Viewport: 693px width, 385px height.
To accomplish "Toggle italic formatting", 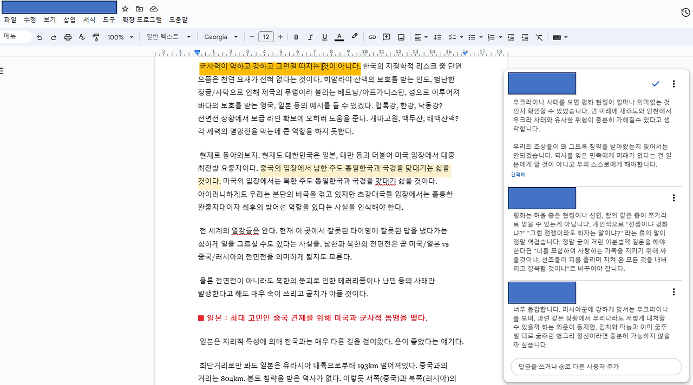I will pyautogui.click(x=310, y=37).
